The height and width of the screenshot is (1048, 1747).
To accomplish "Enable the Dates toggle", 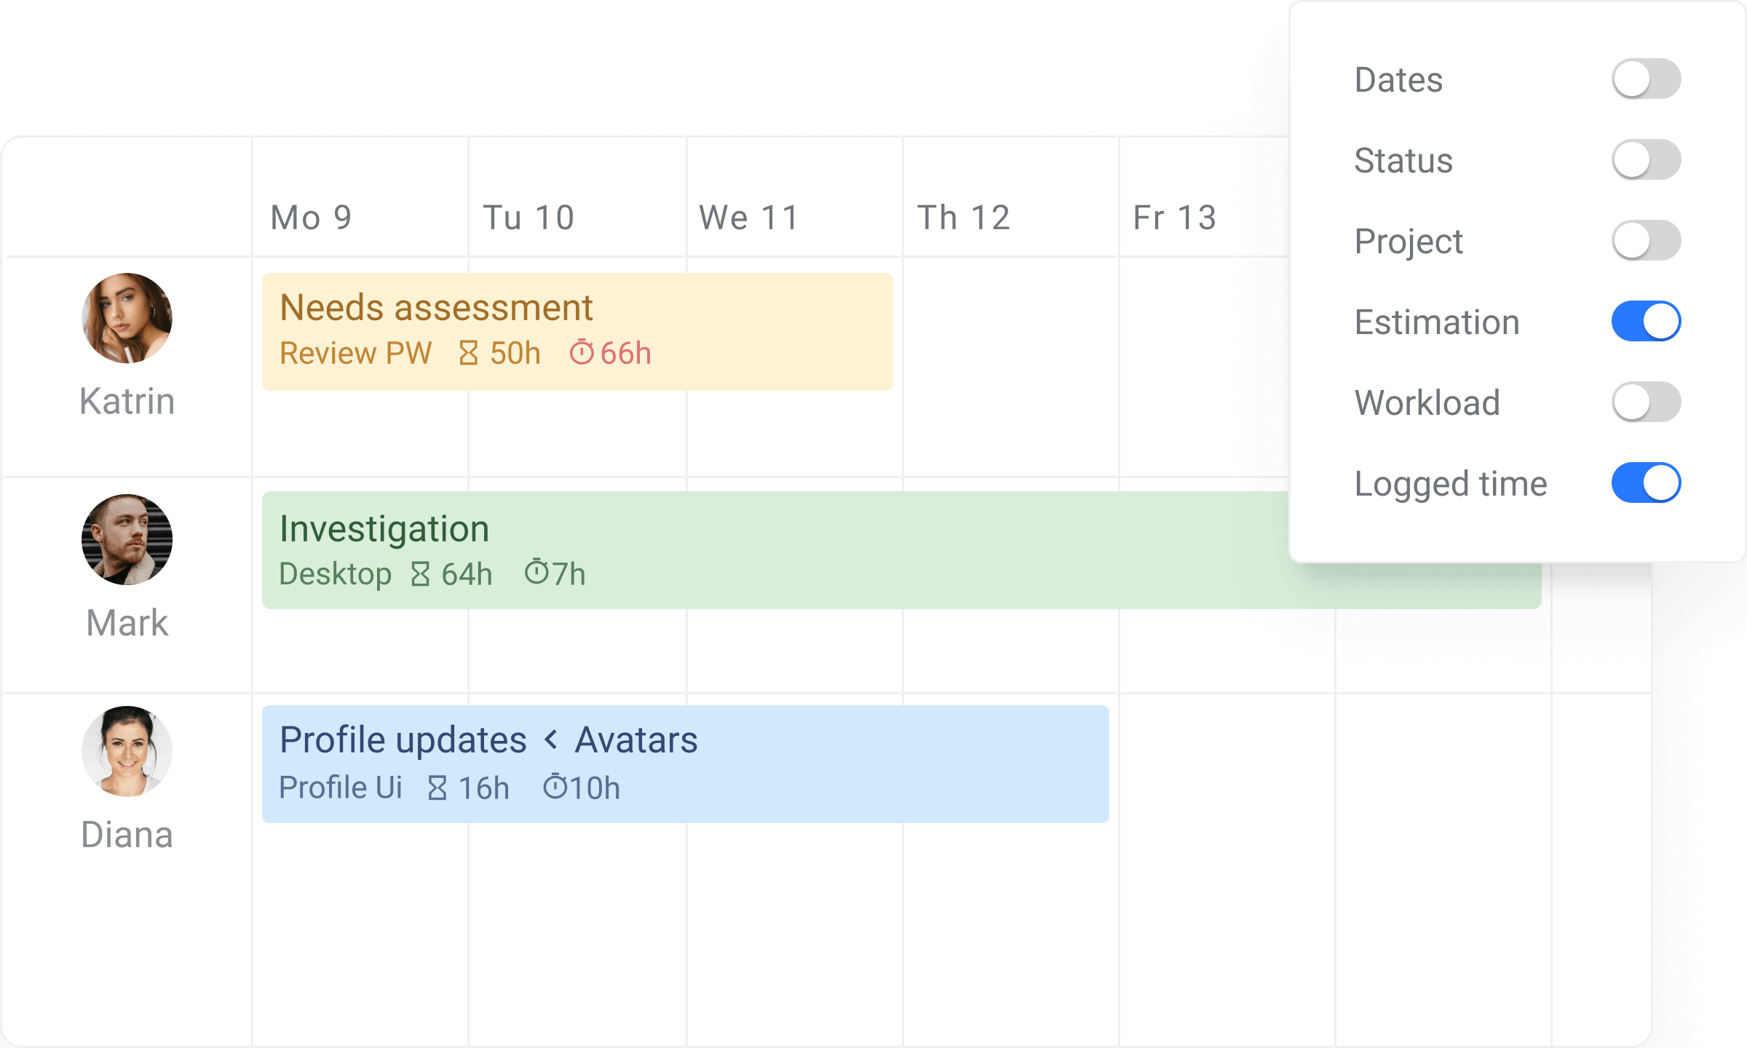I will pyautogui.click(x=1647, y=80).
